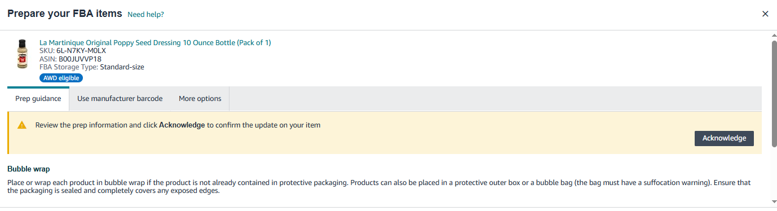Screen dimensions: 777x211
Task: Click the bubble wrap instructions paragraph
Action: pyautogui.click(x=379, y=187)
